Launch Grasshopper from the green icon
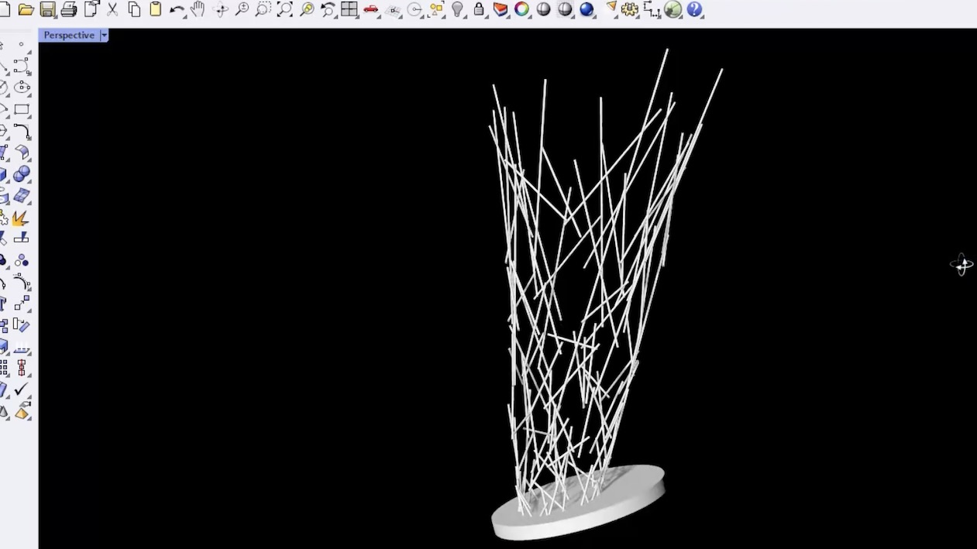 pos(673,10)
